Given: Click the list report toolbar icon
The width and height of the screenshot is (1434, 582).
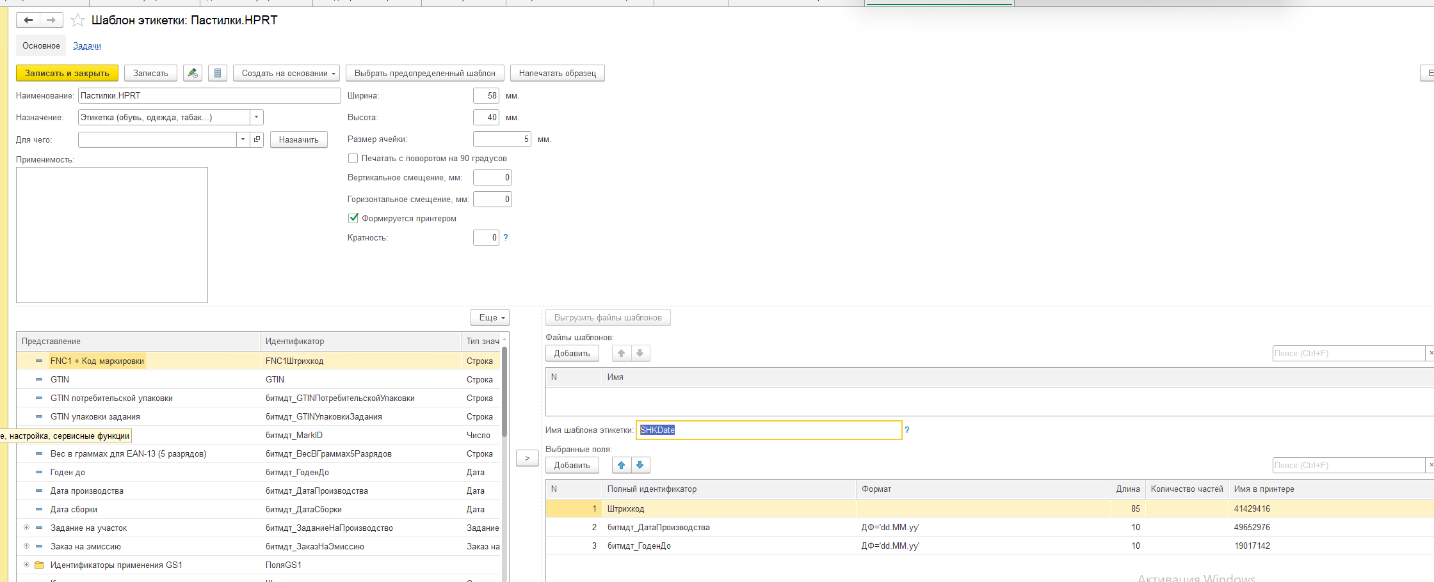Looking at the screenshot, I should [x=218, y=74].
